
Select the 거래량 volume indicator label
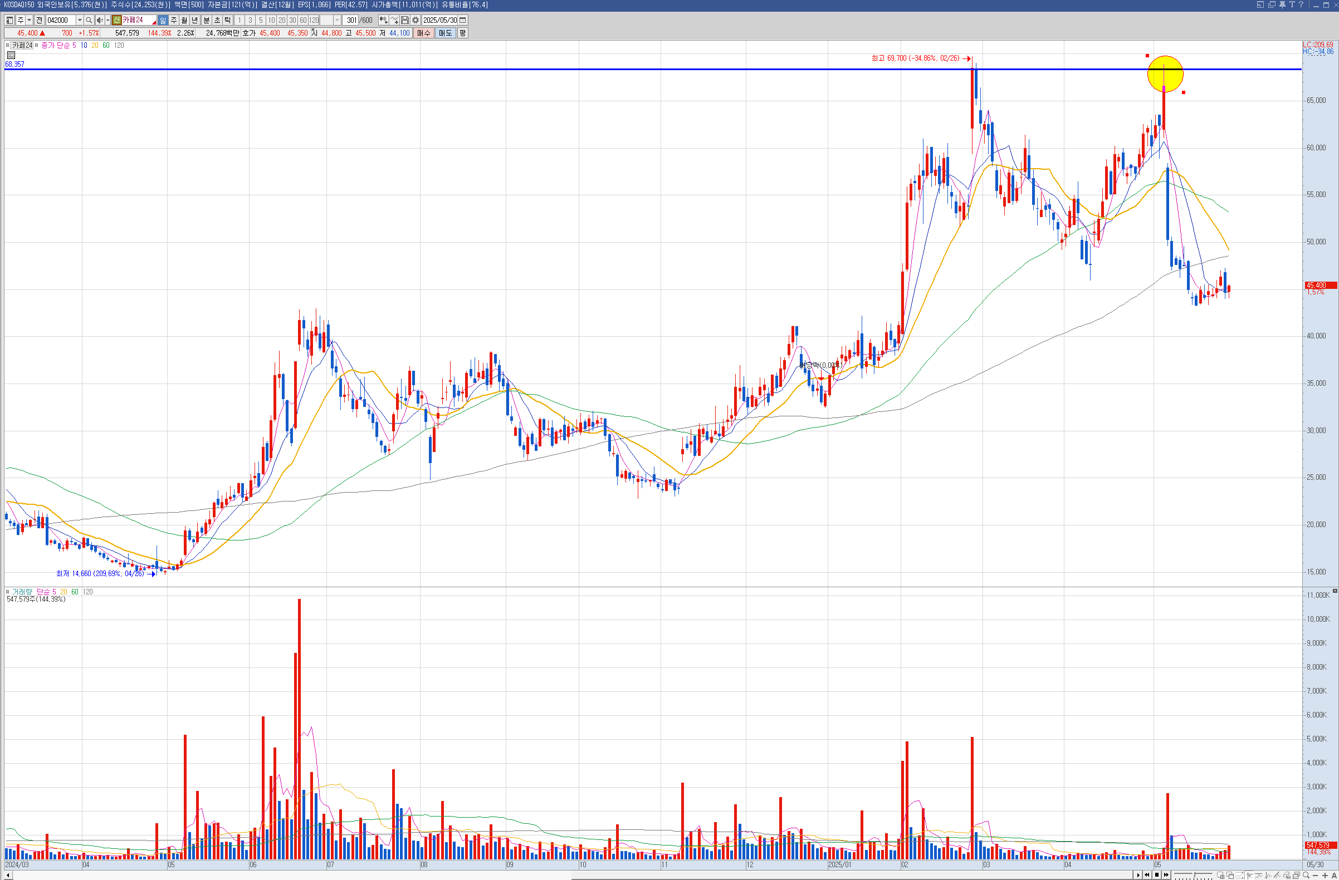pyautogui.click(x=22, y=592)
